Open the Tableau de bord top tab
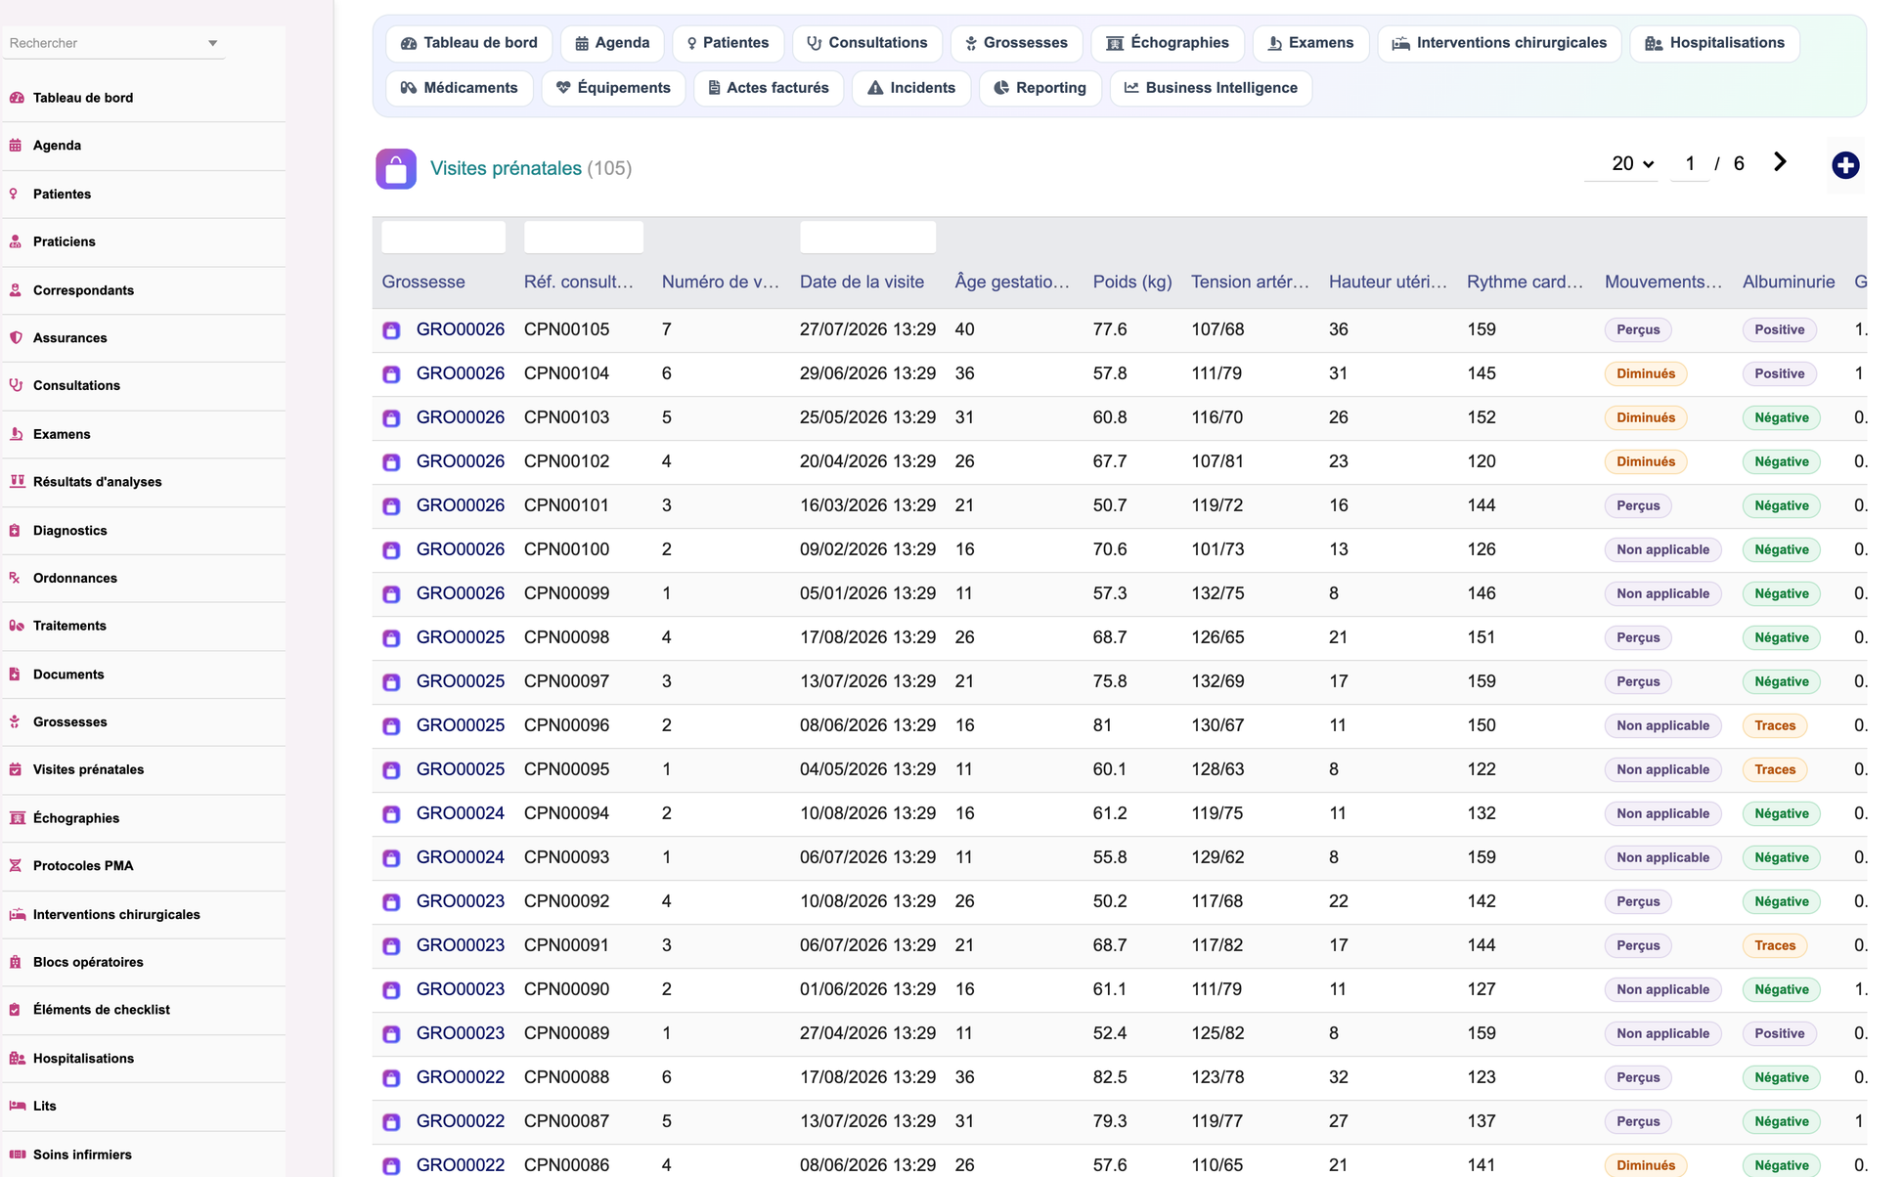This screenshot has height=1177, width=1903. (469, 43)
